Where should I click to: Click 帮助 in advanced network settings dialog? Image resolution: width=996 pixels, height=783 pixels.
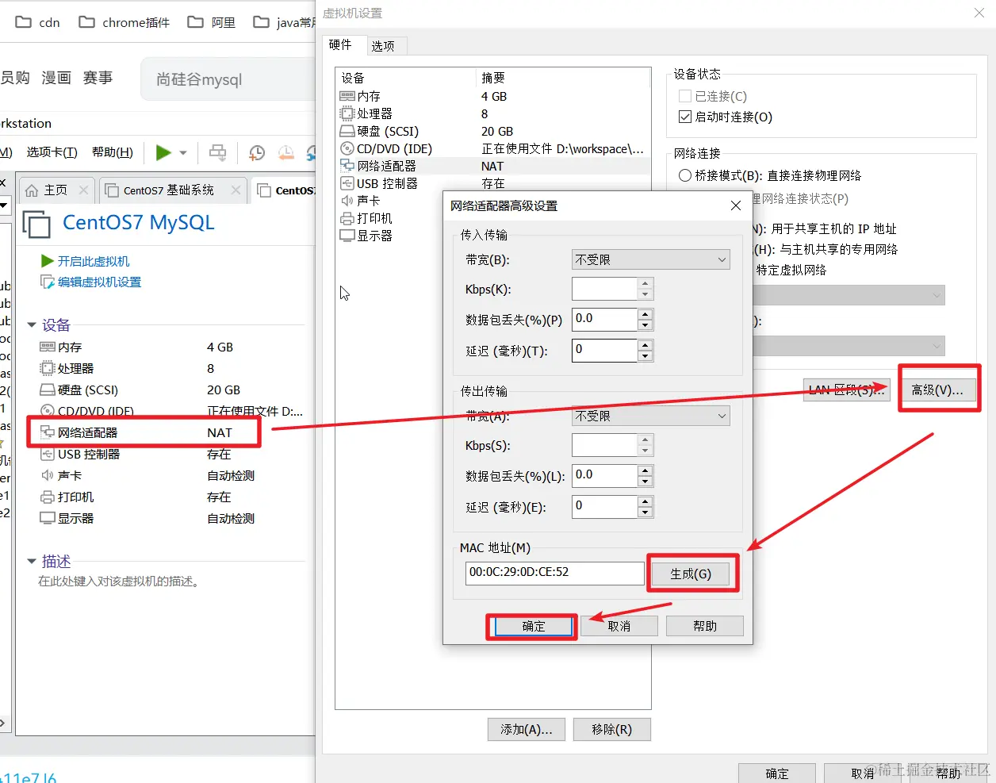click(x=704, y=626)
